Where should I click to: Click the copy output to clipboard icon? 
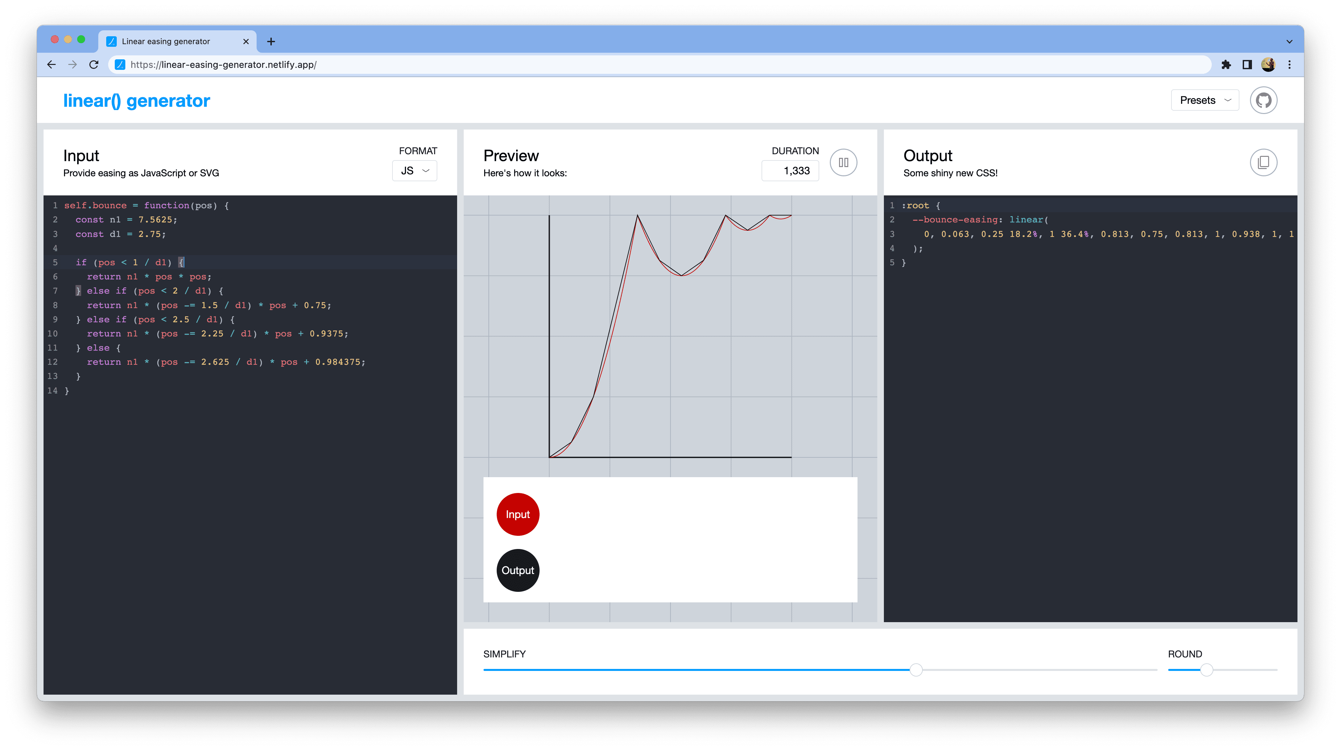pyautogui.click(x=1263, y=162)
